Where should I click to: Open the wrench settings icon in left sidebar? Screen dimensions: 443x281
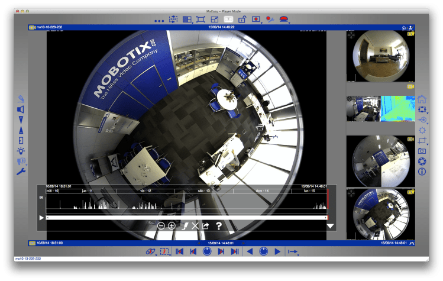21,172
